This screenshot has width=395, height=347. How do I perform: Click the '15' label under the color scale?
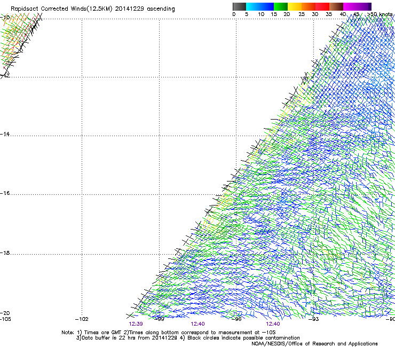274,14
